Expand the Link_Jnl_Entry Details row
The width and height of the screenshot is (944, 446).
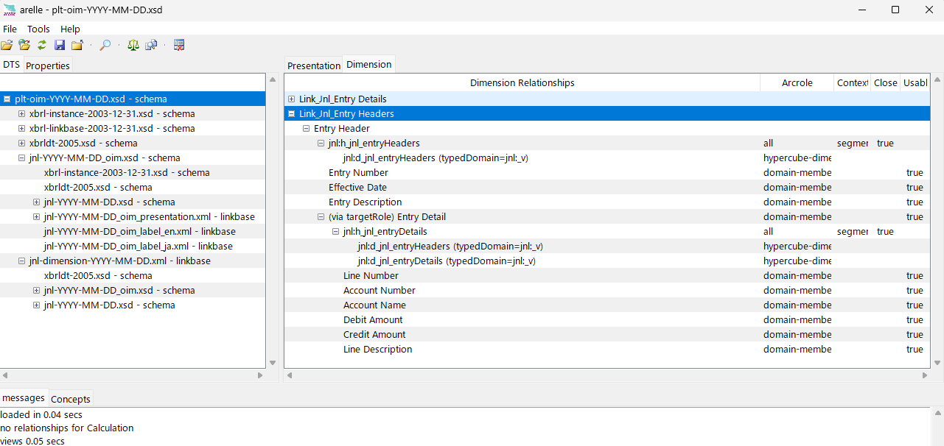coord(291,99)
